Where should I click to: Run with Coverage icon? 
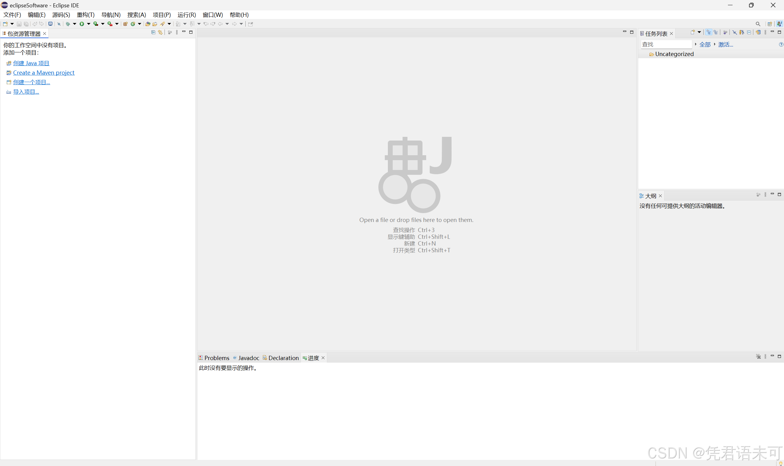[x=96, y=24]
